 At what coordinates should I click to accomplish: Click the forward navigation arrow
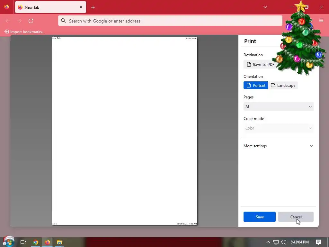coord(19,21)
